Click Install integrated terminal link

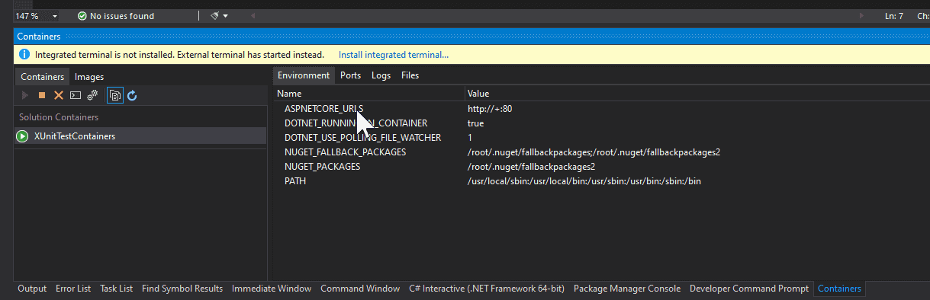tap(394, 55)
